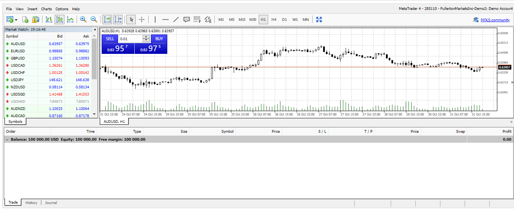
Task: Switch to line chart type
Action: coord(70,19)
